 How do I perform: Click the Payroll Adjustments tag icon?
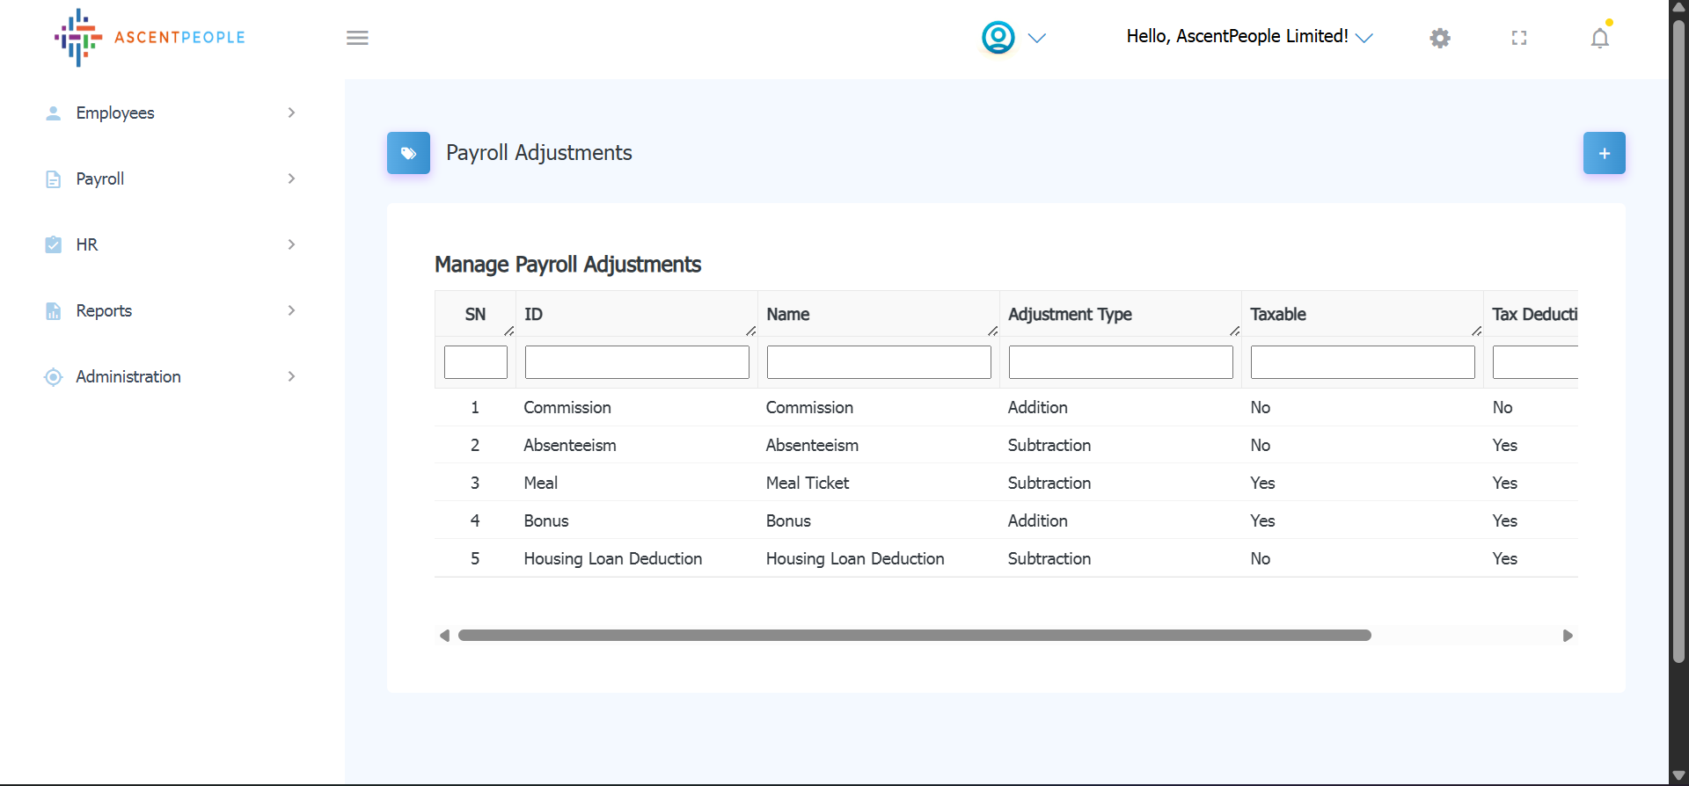point(408,153)
